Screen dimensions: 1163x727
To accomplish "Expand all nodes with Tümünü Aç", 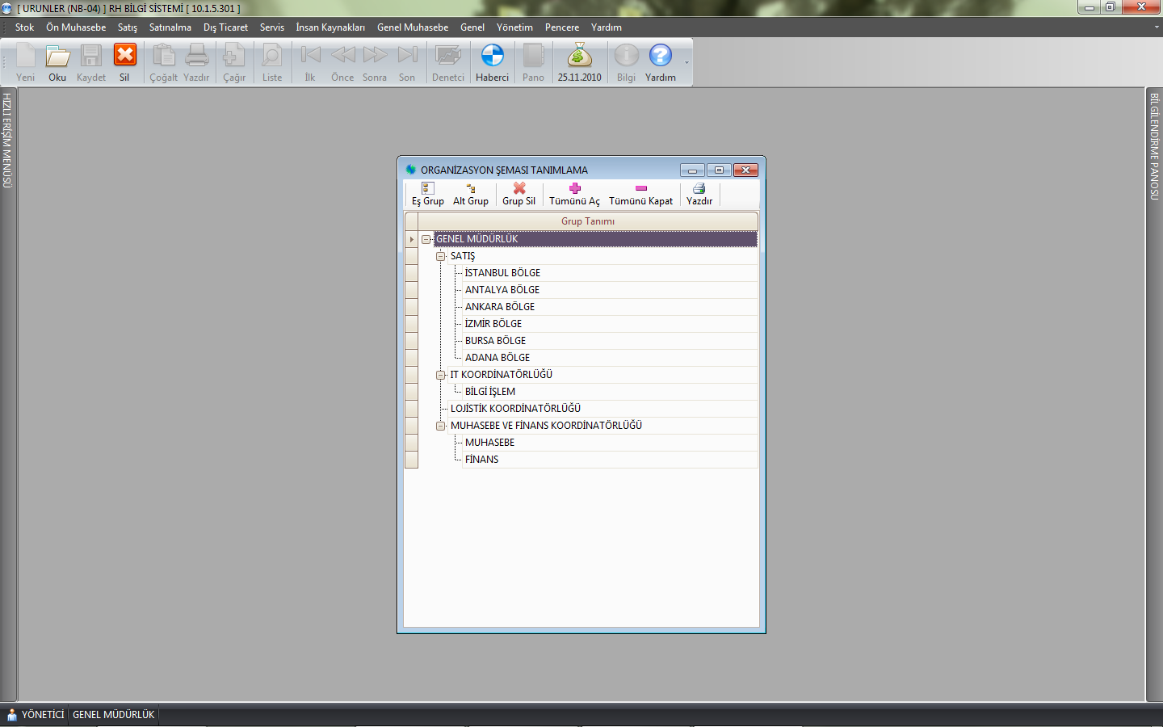I will click(x=574, y=194).
